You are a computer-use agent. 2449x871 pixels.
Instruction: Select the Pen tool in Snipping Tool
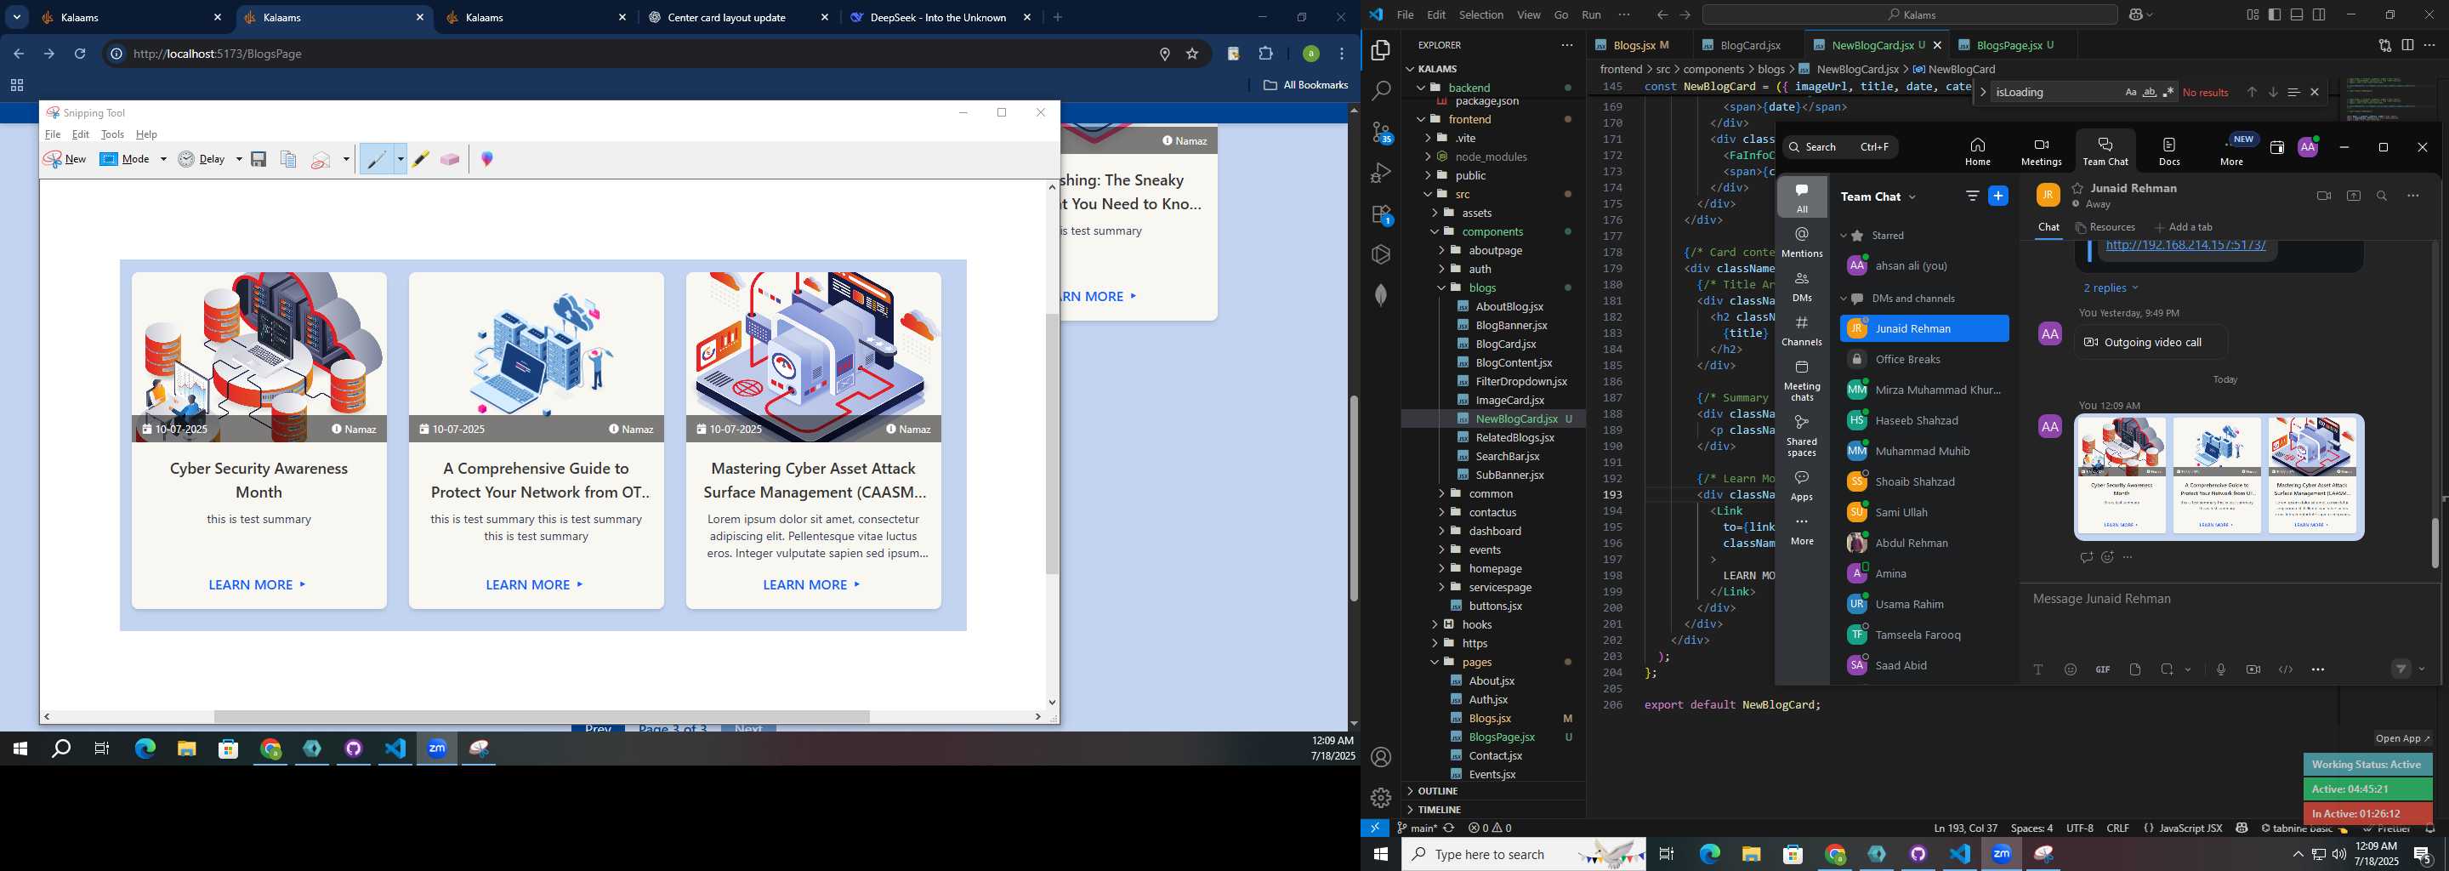[377, 160]
